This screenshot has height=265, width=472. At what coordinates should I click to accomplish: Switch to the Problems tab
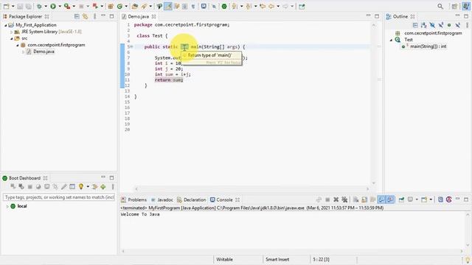134,199
